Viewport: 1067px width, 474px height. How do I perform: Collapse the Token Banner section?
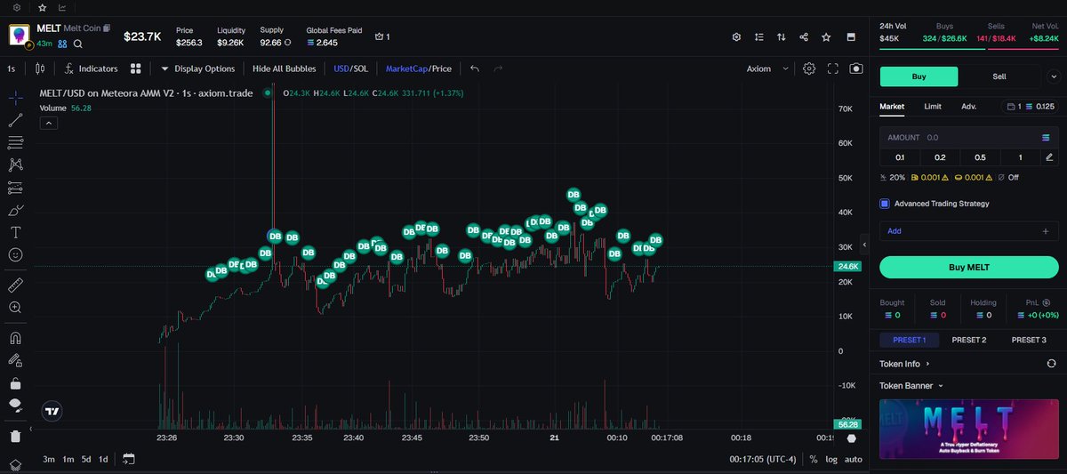(911, 386)
